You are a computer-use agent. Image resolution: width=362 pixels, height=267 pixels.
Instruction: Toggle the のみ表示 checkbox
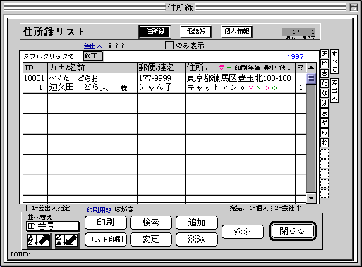169,45
